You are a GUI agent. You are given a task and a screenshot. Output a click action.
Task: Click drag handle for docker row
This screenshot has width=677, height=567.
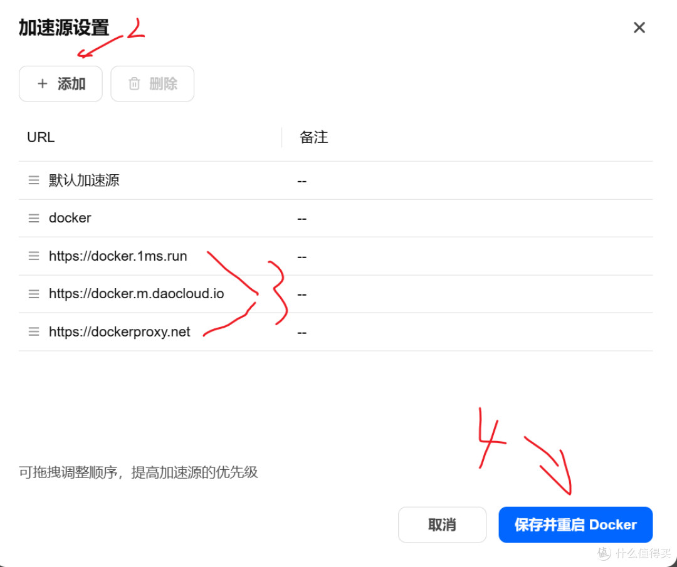pos(34,218)
